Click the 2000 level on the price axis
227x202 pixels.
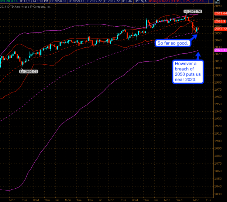coord(218,68)
